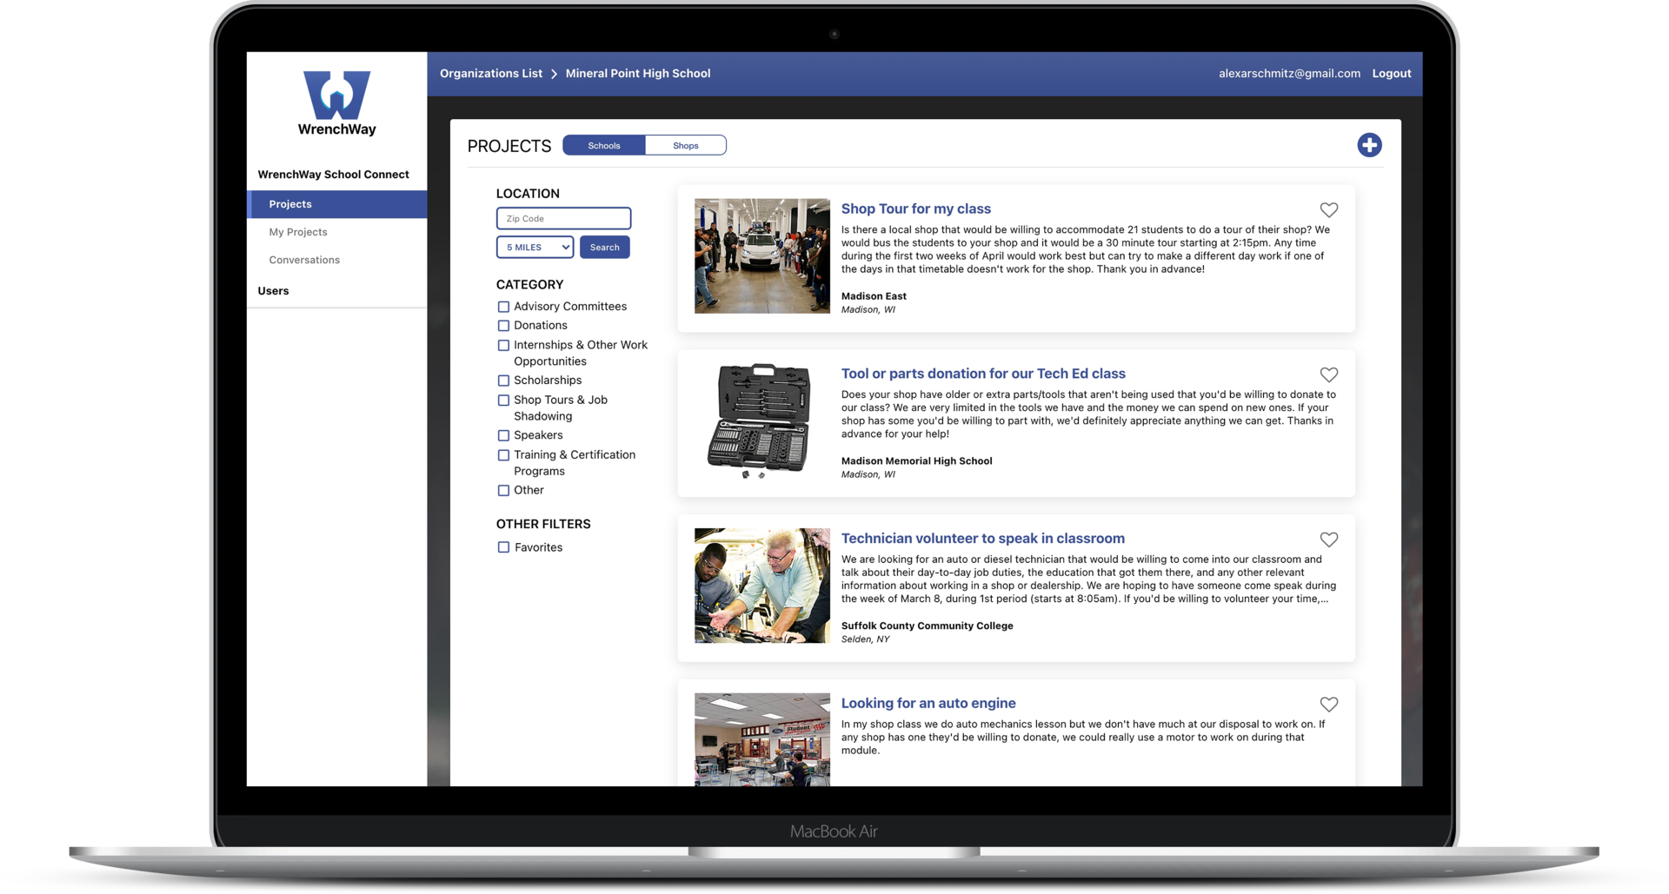
Task: Click the heart on Looking for an auto engine
Action: (1328, 704)
